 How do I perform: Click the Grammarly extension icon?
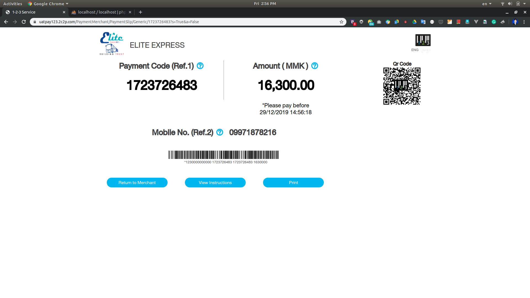[494, 22]
